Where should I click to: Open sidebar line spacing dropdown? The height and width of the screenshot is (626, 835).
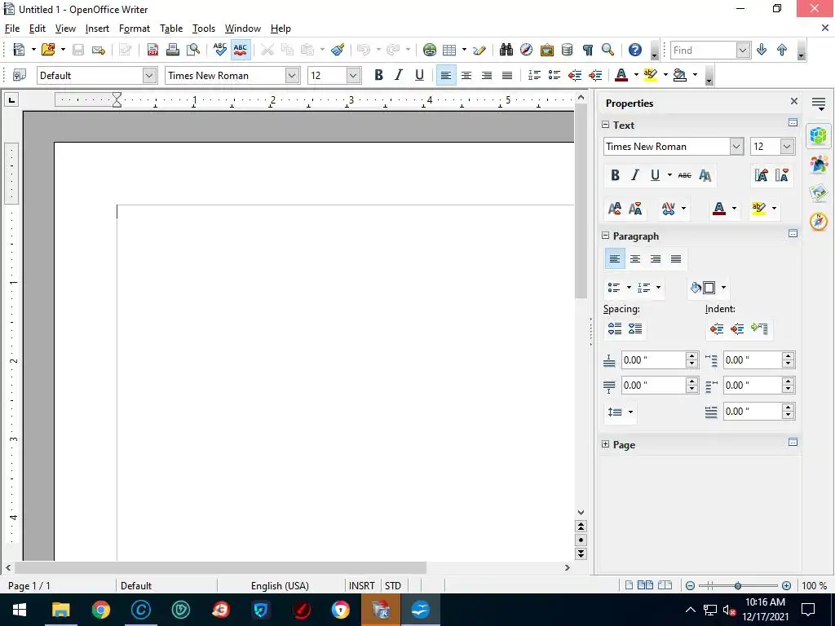[631, 412]
